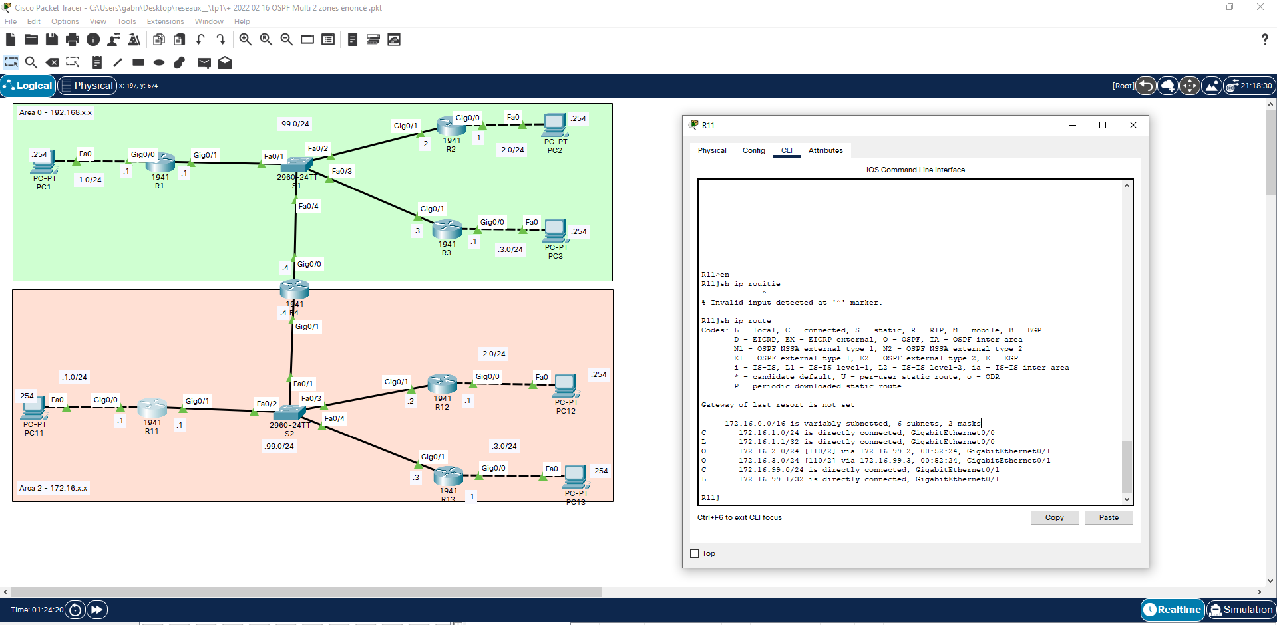Select the Draw Ellipse tool
Viewport: 1277px width, 625px height.
point(159,62)
